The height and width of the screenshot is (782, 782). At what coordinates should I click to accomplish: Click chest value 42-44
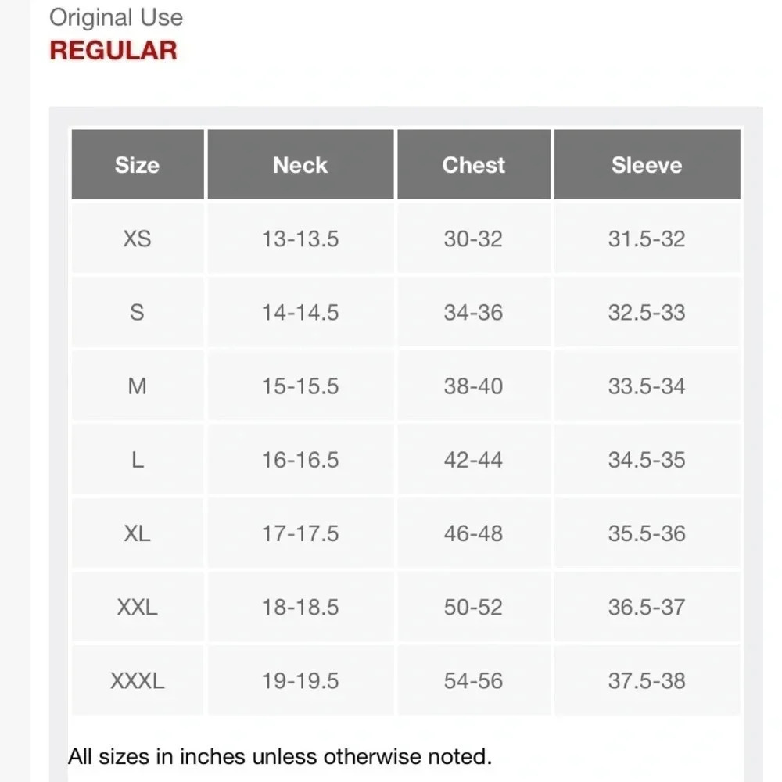474,459
